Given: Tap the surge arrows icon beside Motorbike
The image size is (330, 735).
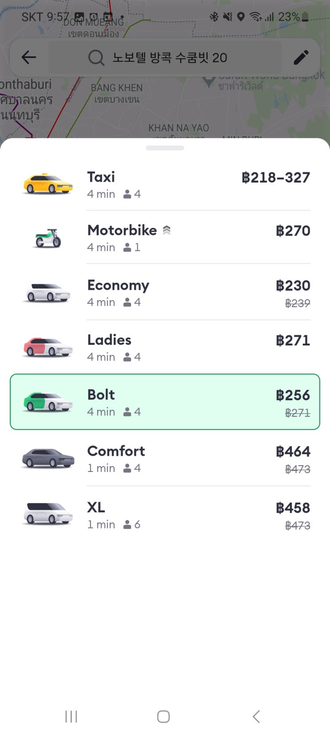Looking at the screenshot, I should coord(167,230).
